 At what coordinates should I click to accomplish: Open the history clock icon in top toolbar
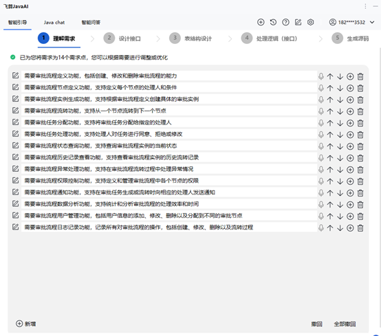273,23
